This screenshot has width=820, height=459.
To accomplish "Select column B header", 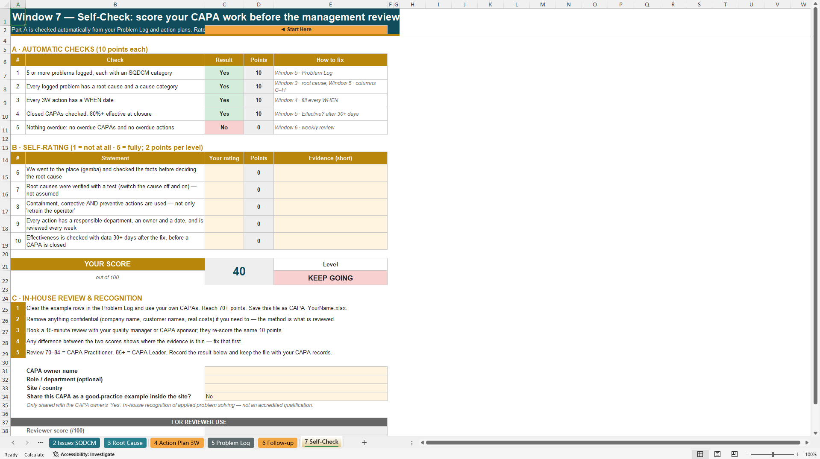I will click(x=115, y=4).
